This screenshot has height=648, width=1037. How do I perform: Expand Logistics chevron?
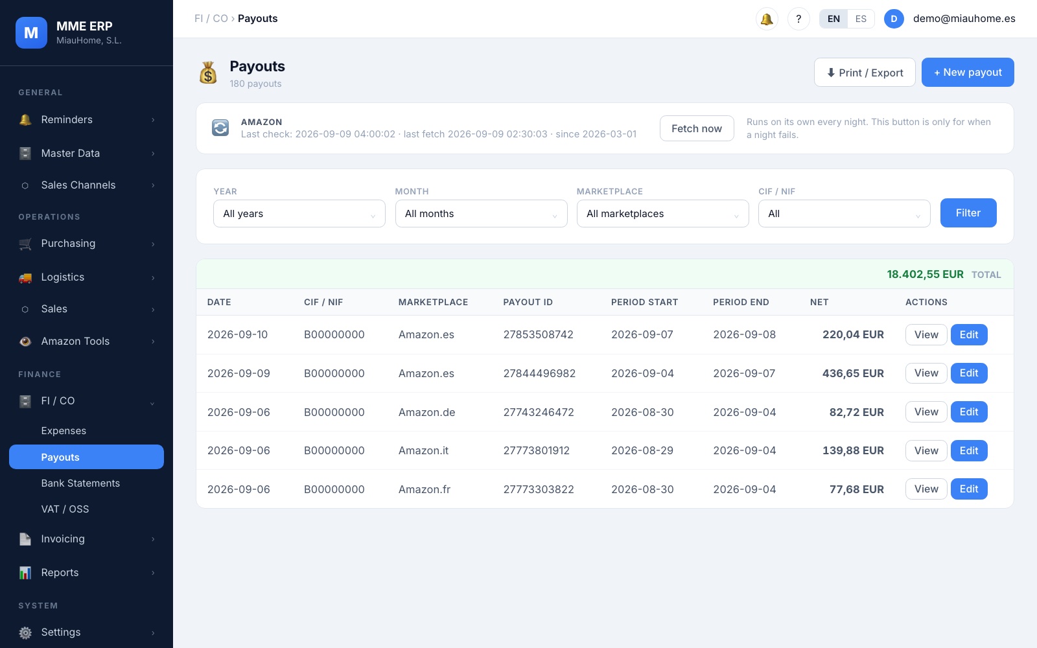(x=153, y=278)
